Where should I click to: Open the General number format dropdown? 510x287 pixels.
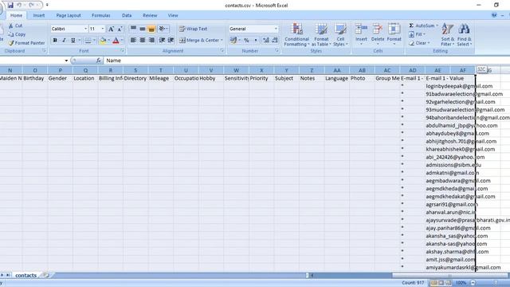coord(276,29)
